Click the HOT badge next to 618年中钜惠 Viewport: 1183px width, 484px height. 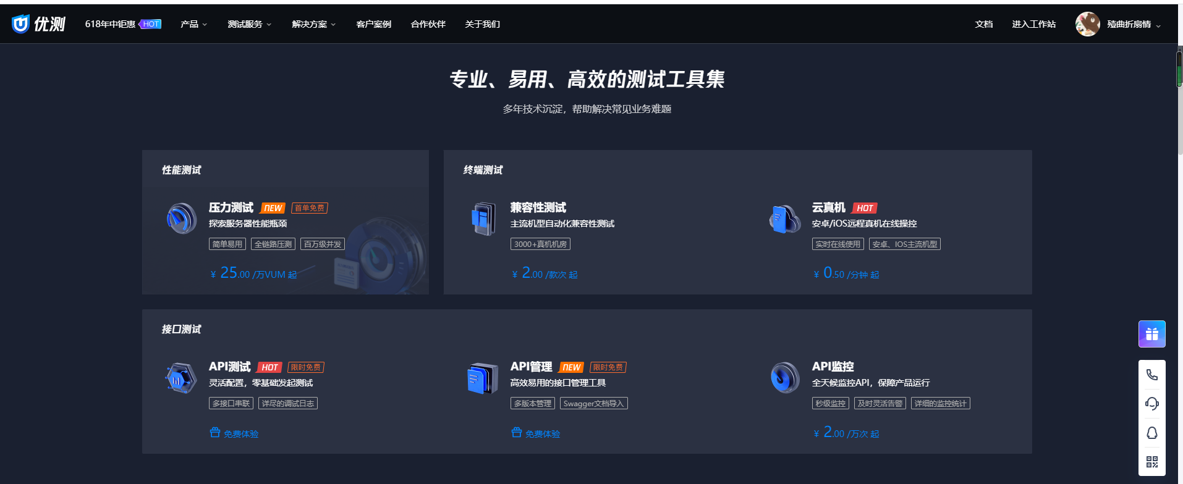pyautogui.click(x=150, y=24)
